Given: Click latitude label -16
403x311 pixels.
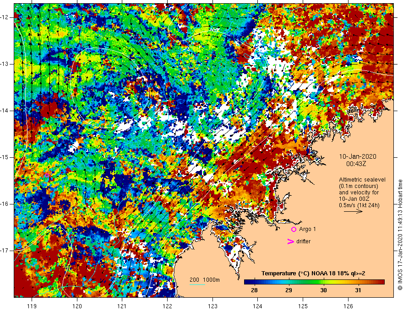Looking at the screenshot, I should pos(5,204).
